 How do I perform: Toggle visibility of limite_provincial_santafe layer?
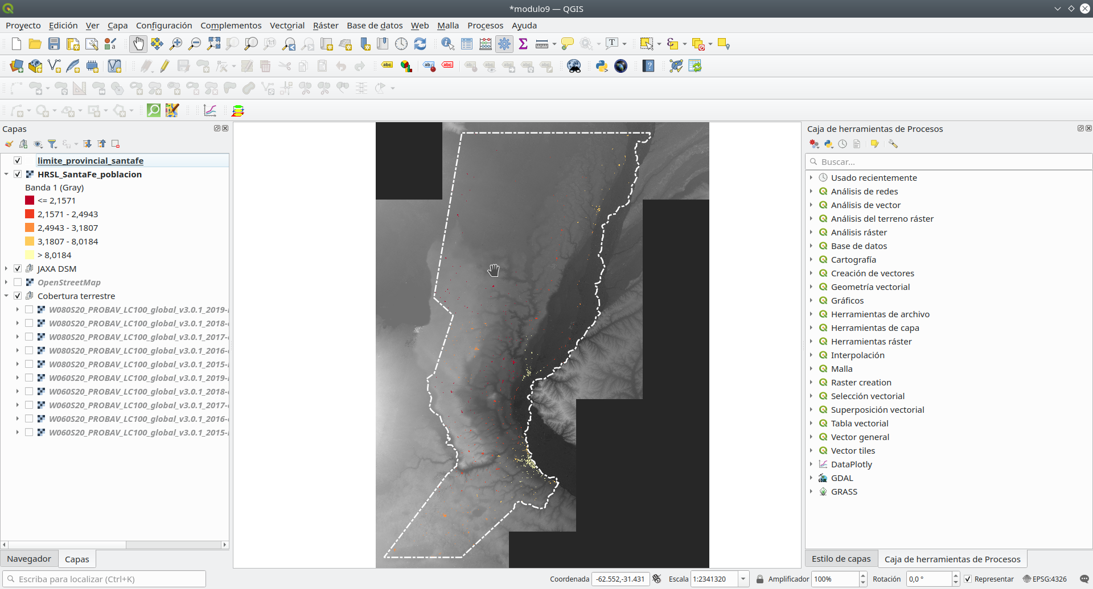pyautogui.click(x=18, y=160)
